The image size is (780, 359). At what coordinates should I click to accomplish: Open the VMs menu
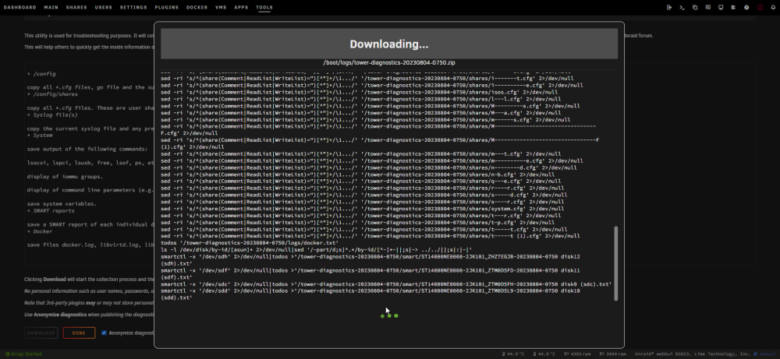pos(221,8)
